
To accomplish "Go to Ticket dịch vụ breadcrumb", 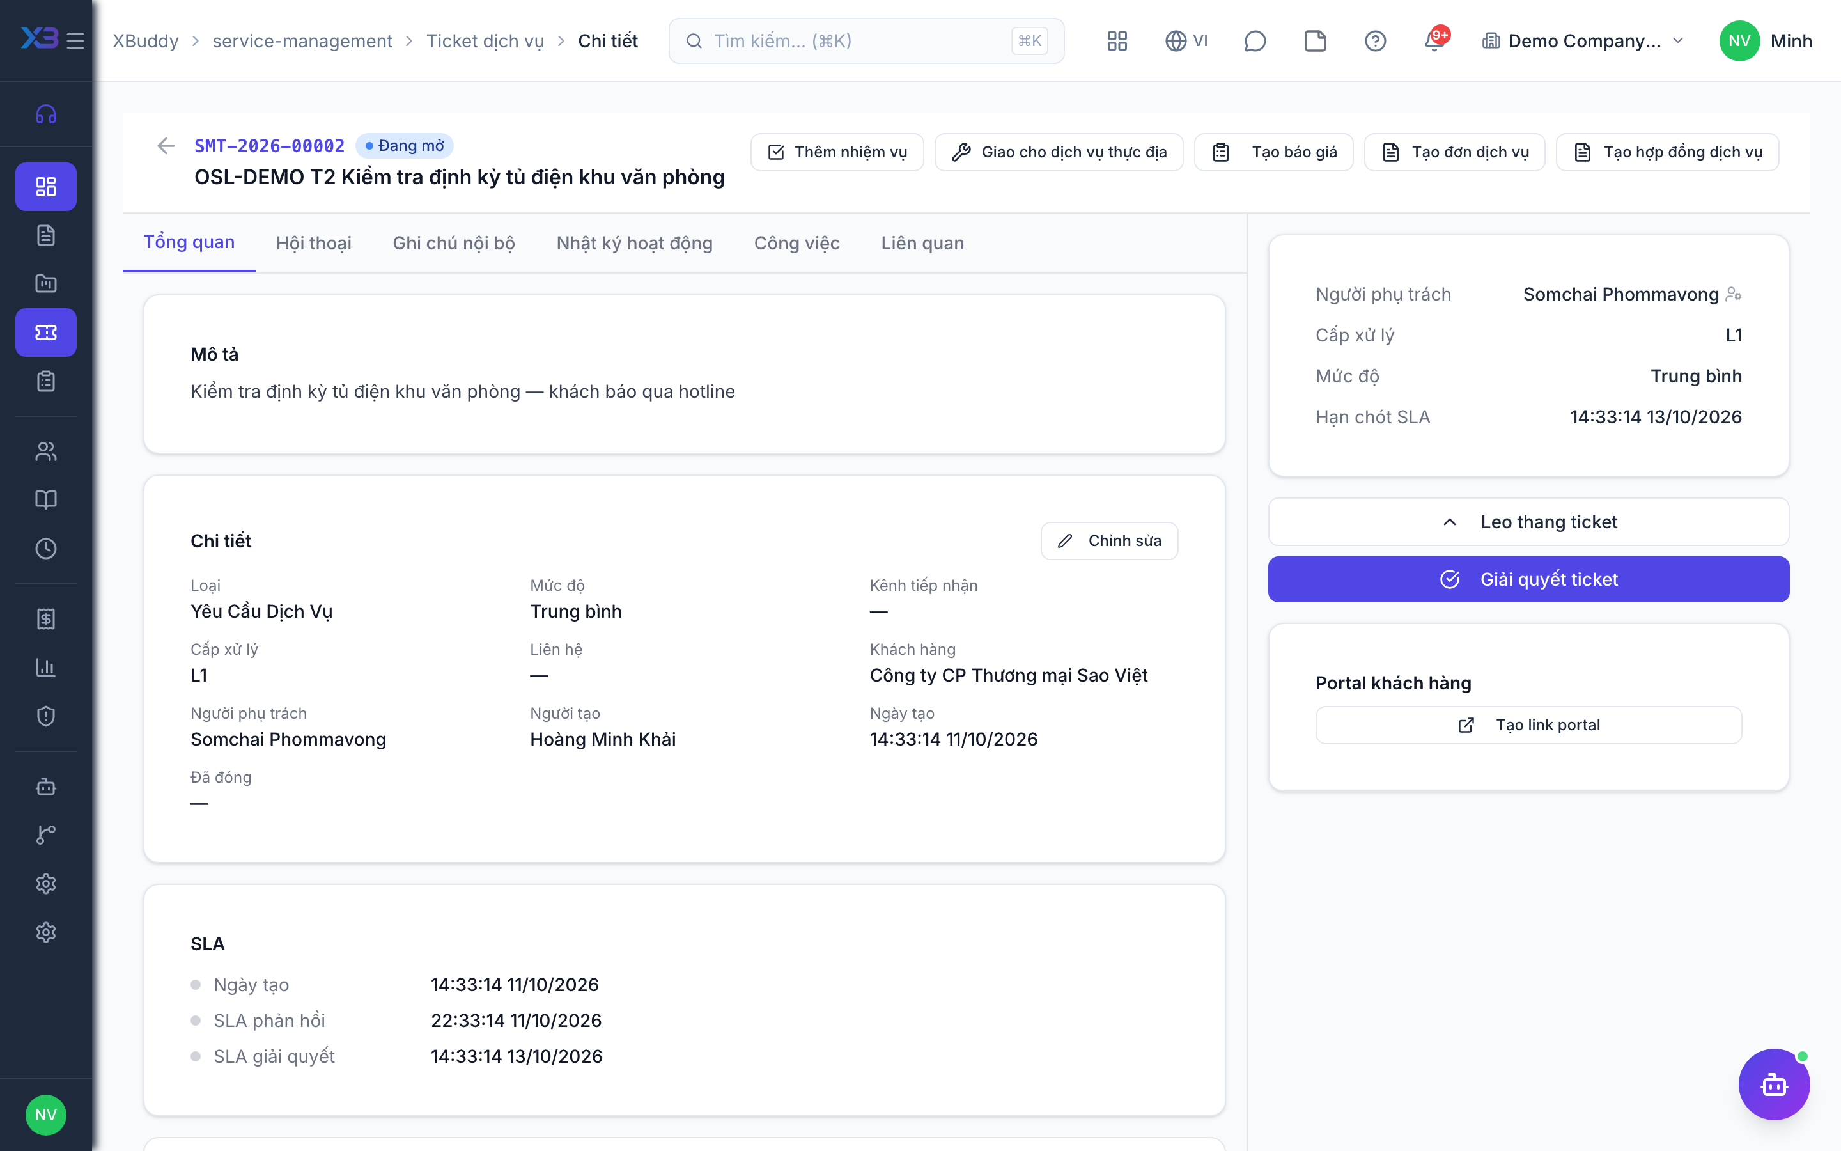I will coord(485,40).
